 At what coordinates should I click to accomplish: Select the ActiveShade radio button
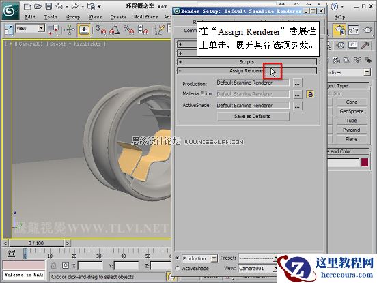(178, 269)
